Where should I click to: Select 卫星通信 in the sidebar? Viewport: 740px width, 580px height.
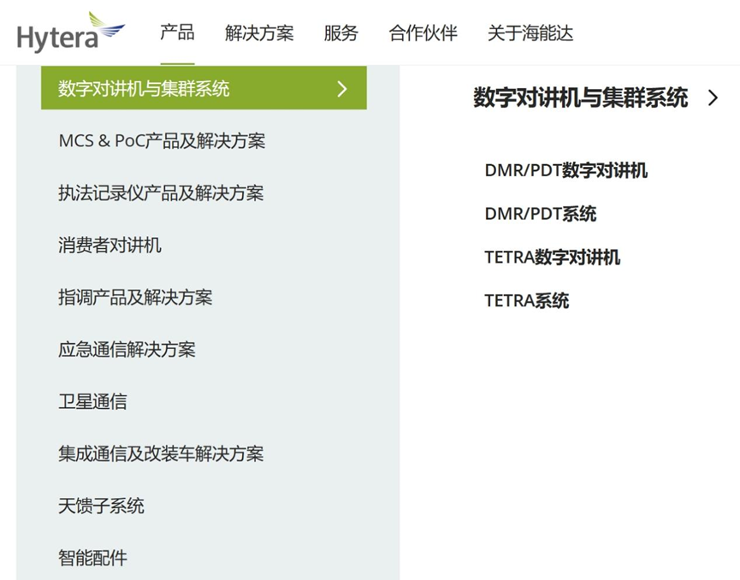92,402
